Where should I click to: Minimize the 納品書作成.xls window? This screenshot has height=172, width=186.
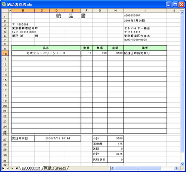pyautogui.click(x=169, y=5)
